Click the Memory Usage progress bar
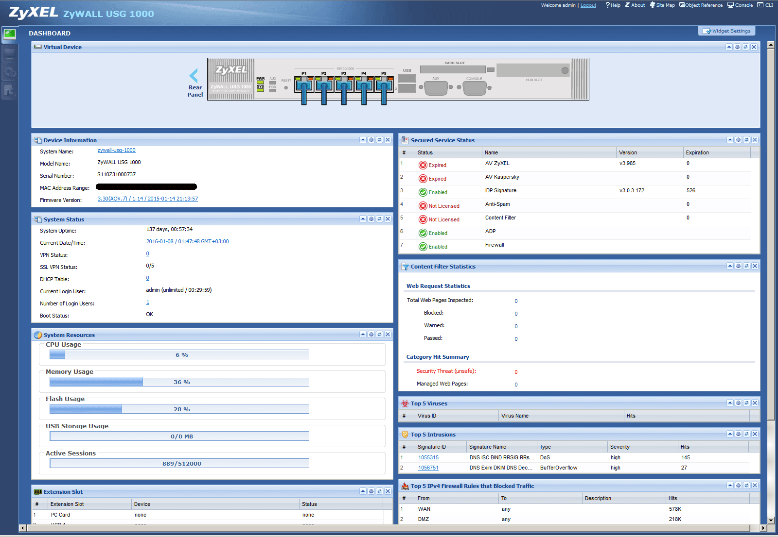Image resolution: width=778 pixels, height=537 pixels. [x=179, y=382]
